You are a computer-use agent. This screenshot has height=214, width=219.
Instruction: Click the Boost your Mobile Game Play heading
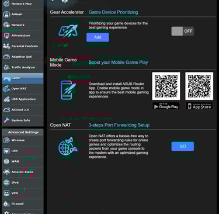point(118,63)
